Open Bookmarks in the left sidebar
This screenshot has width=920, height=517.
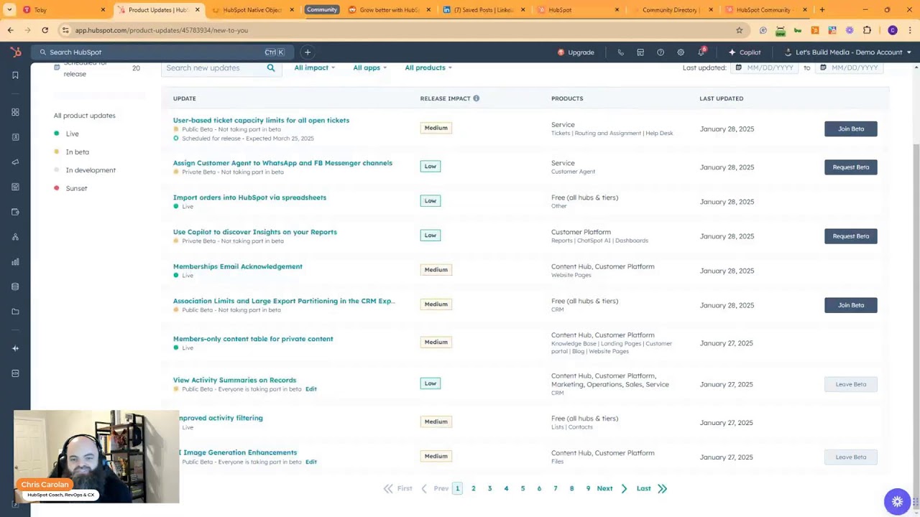[x=15, y=75]
